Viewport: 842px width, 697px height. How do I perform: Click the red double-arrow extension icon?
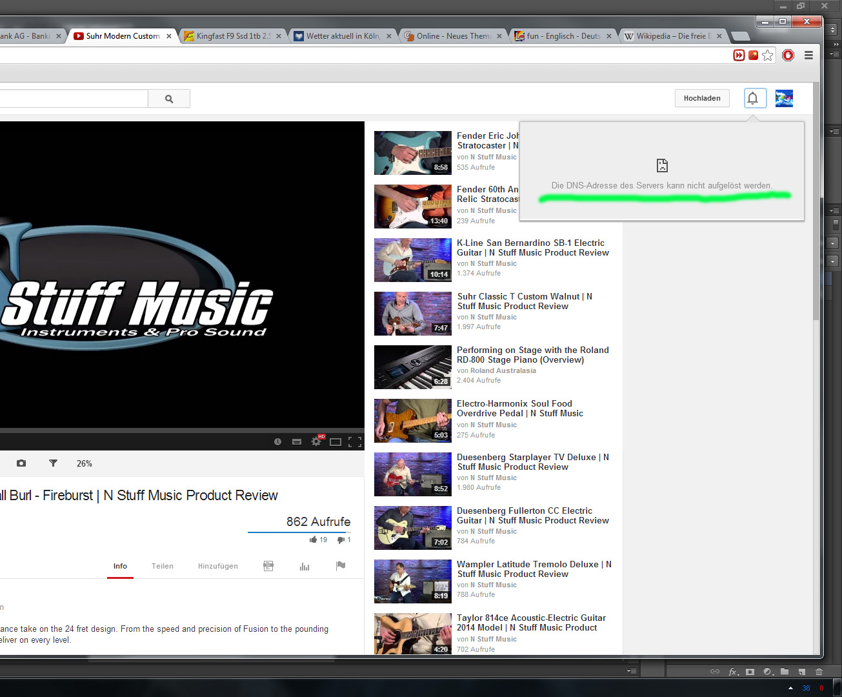point(739,56)
